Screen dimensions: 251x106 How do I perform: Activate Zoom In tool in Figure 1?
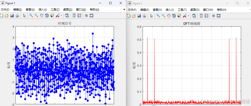pos(31,15)
